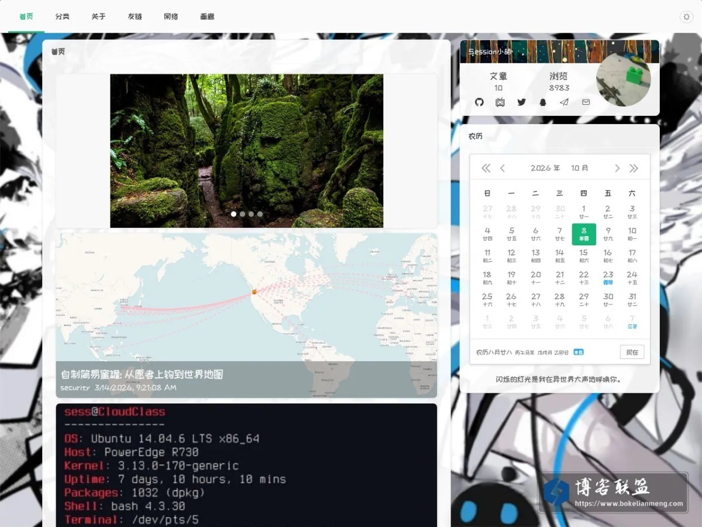702x527 pixels.
Task: Open the 友链 nav tab
Action: point(135,16)
